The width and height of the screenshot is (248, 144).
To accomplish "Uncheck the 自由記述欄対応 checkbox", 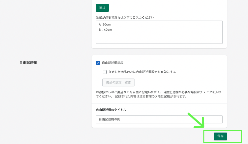I will click(x=98, y=63).
